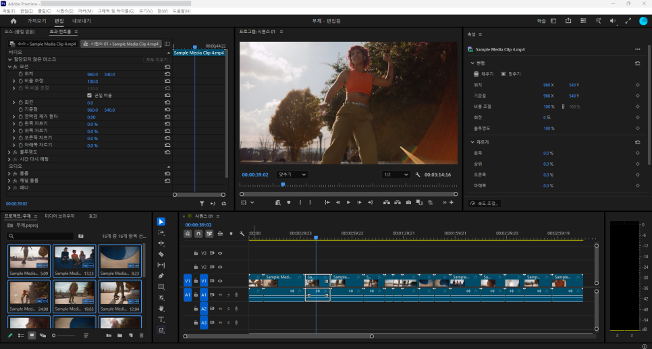This screenshot has height=349, width=652.
Task: Open program monitor settings wrench
Action: click(x=418, y=174)
